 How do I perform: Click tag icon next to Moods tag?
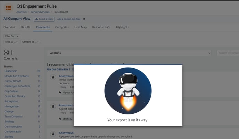(x=60, y=93)
